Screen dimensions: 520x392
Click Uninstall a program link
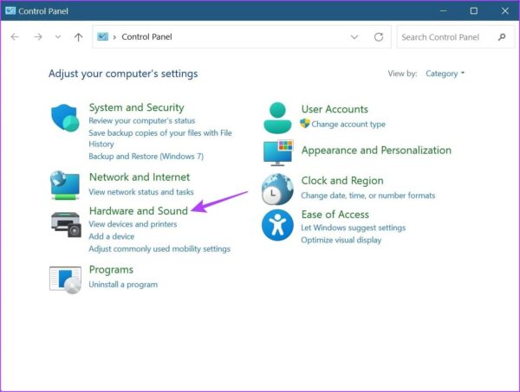click(x=123, y=284)
